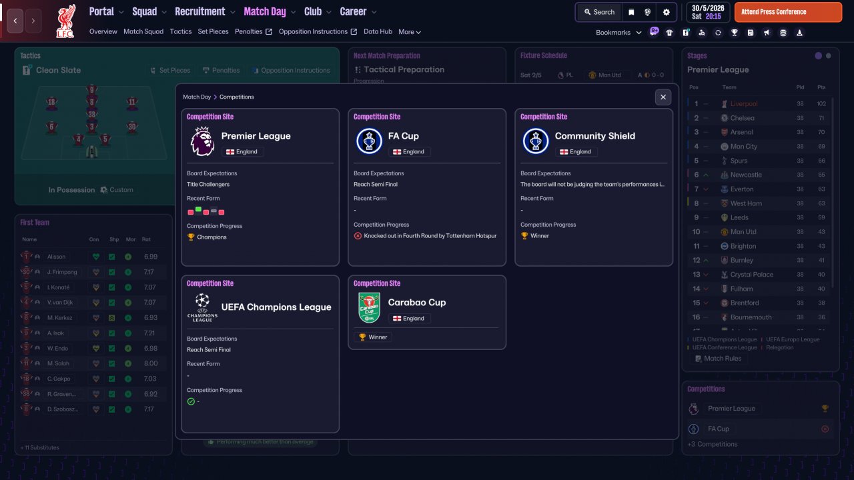The image size is (854, 480).
Task: Expand the Recruitment menu chevron
Action: 232,12
